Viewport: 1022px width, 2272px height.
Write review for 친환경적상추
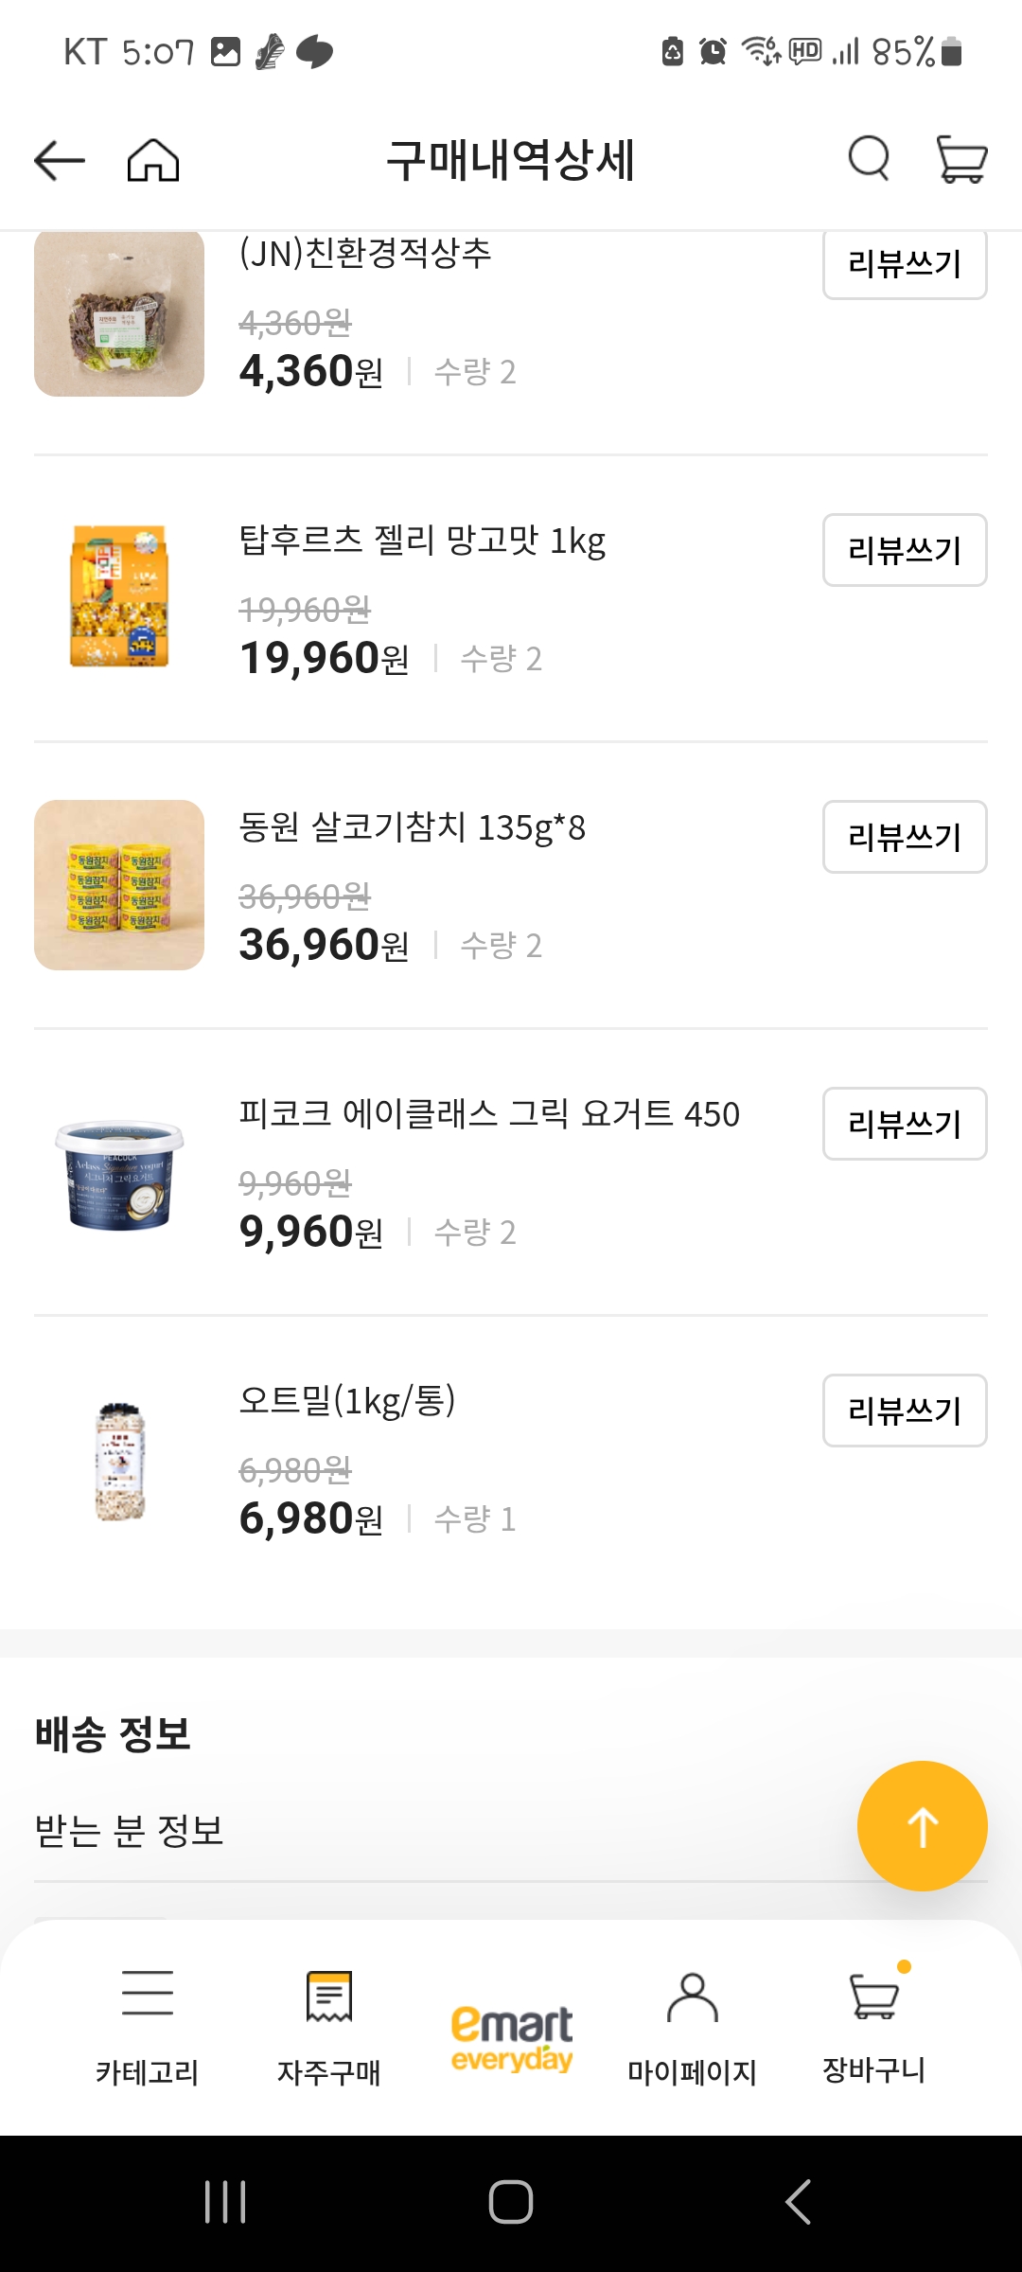905,264
